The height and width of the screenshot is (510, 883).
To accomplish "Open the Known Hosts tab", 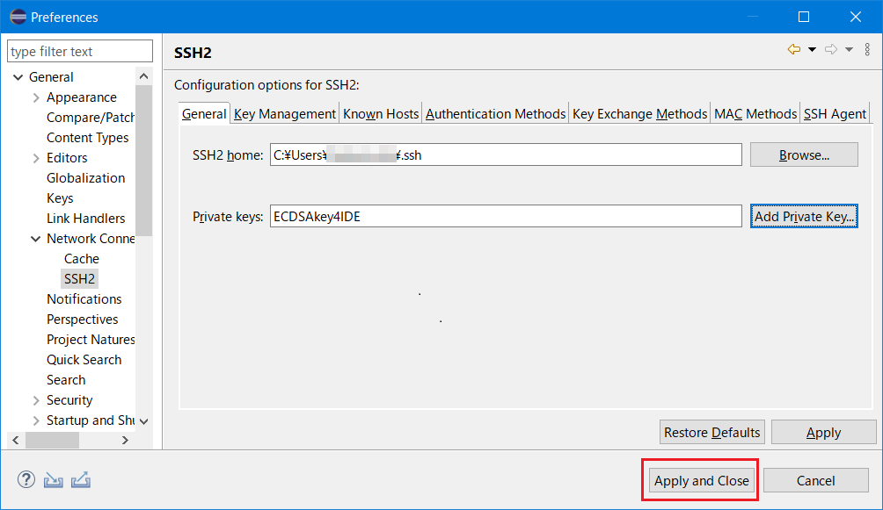I will (x=380, y=113).
